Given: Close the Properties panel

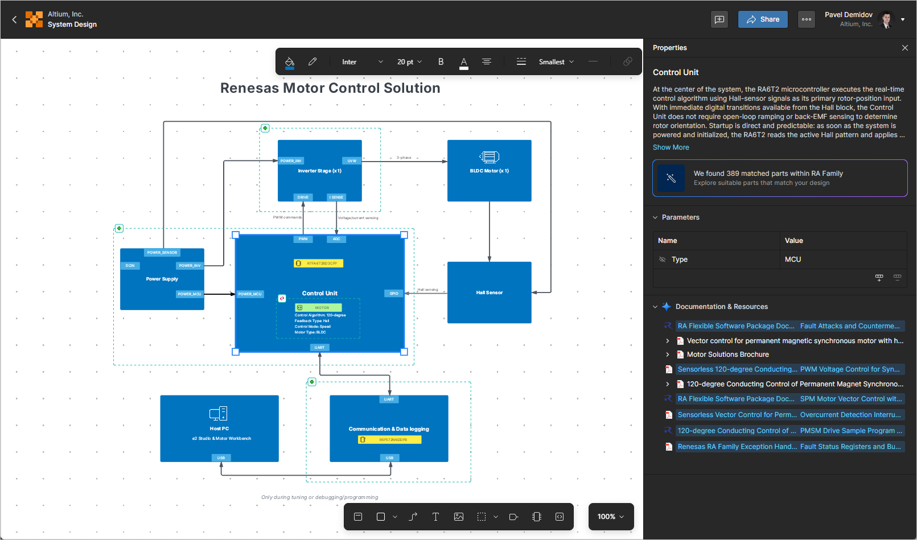Looking at the screenshot, I should [x=905, y=48].
